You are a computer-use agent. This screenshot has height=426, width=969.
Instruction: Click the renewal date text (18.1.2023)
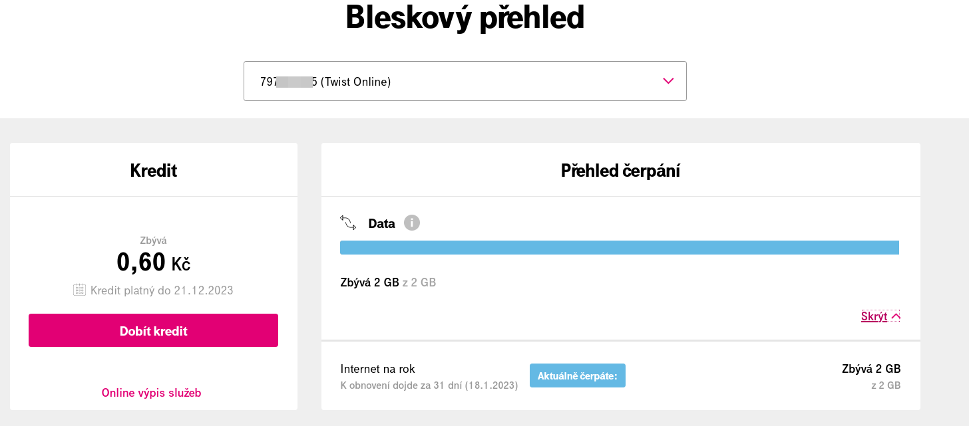[x=491, y=385]
